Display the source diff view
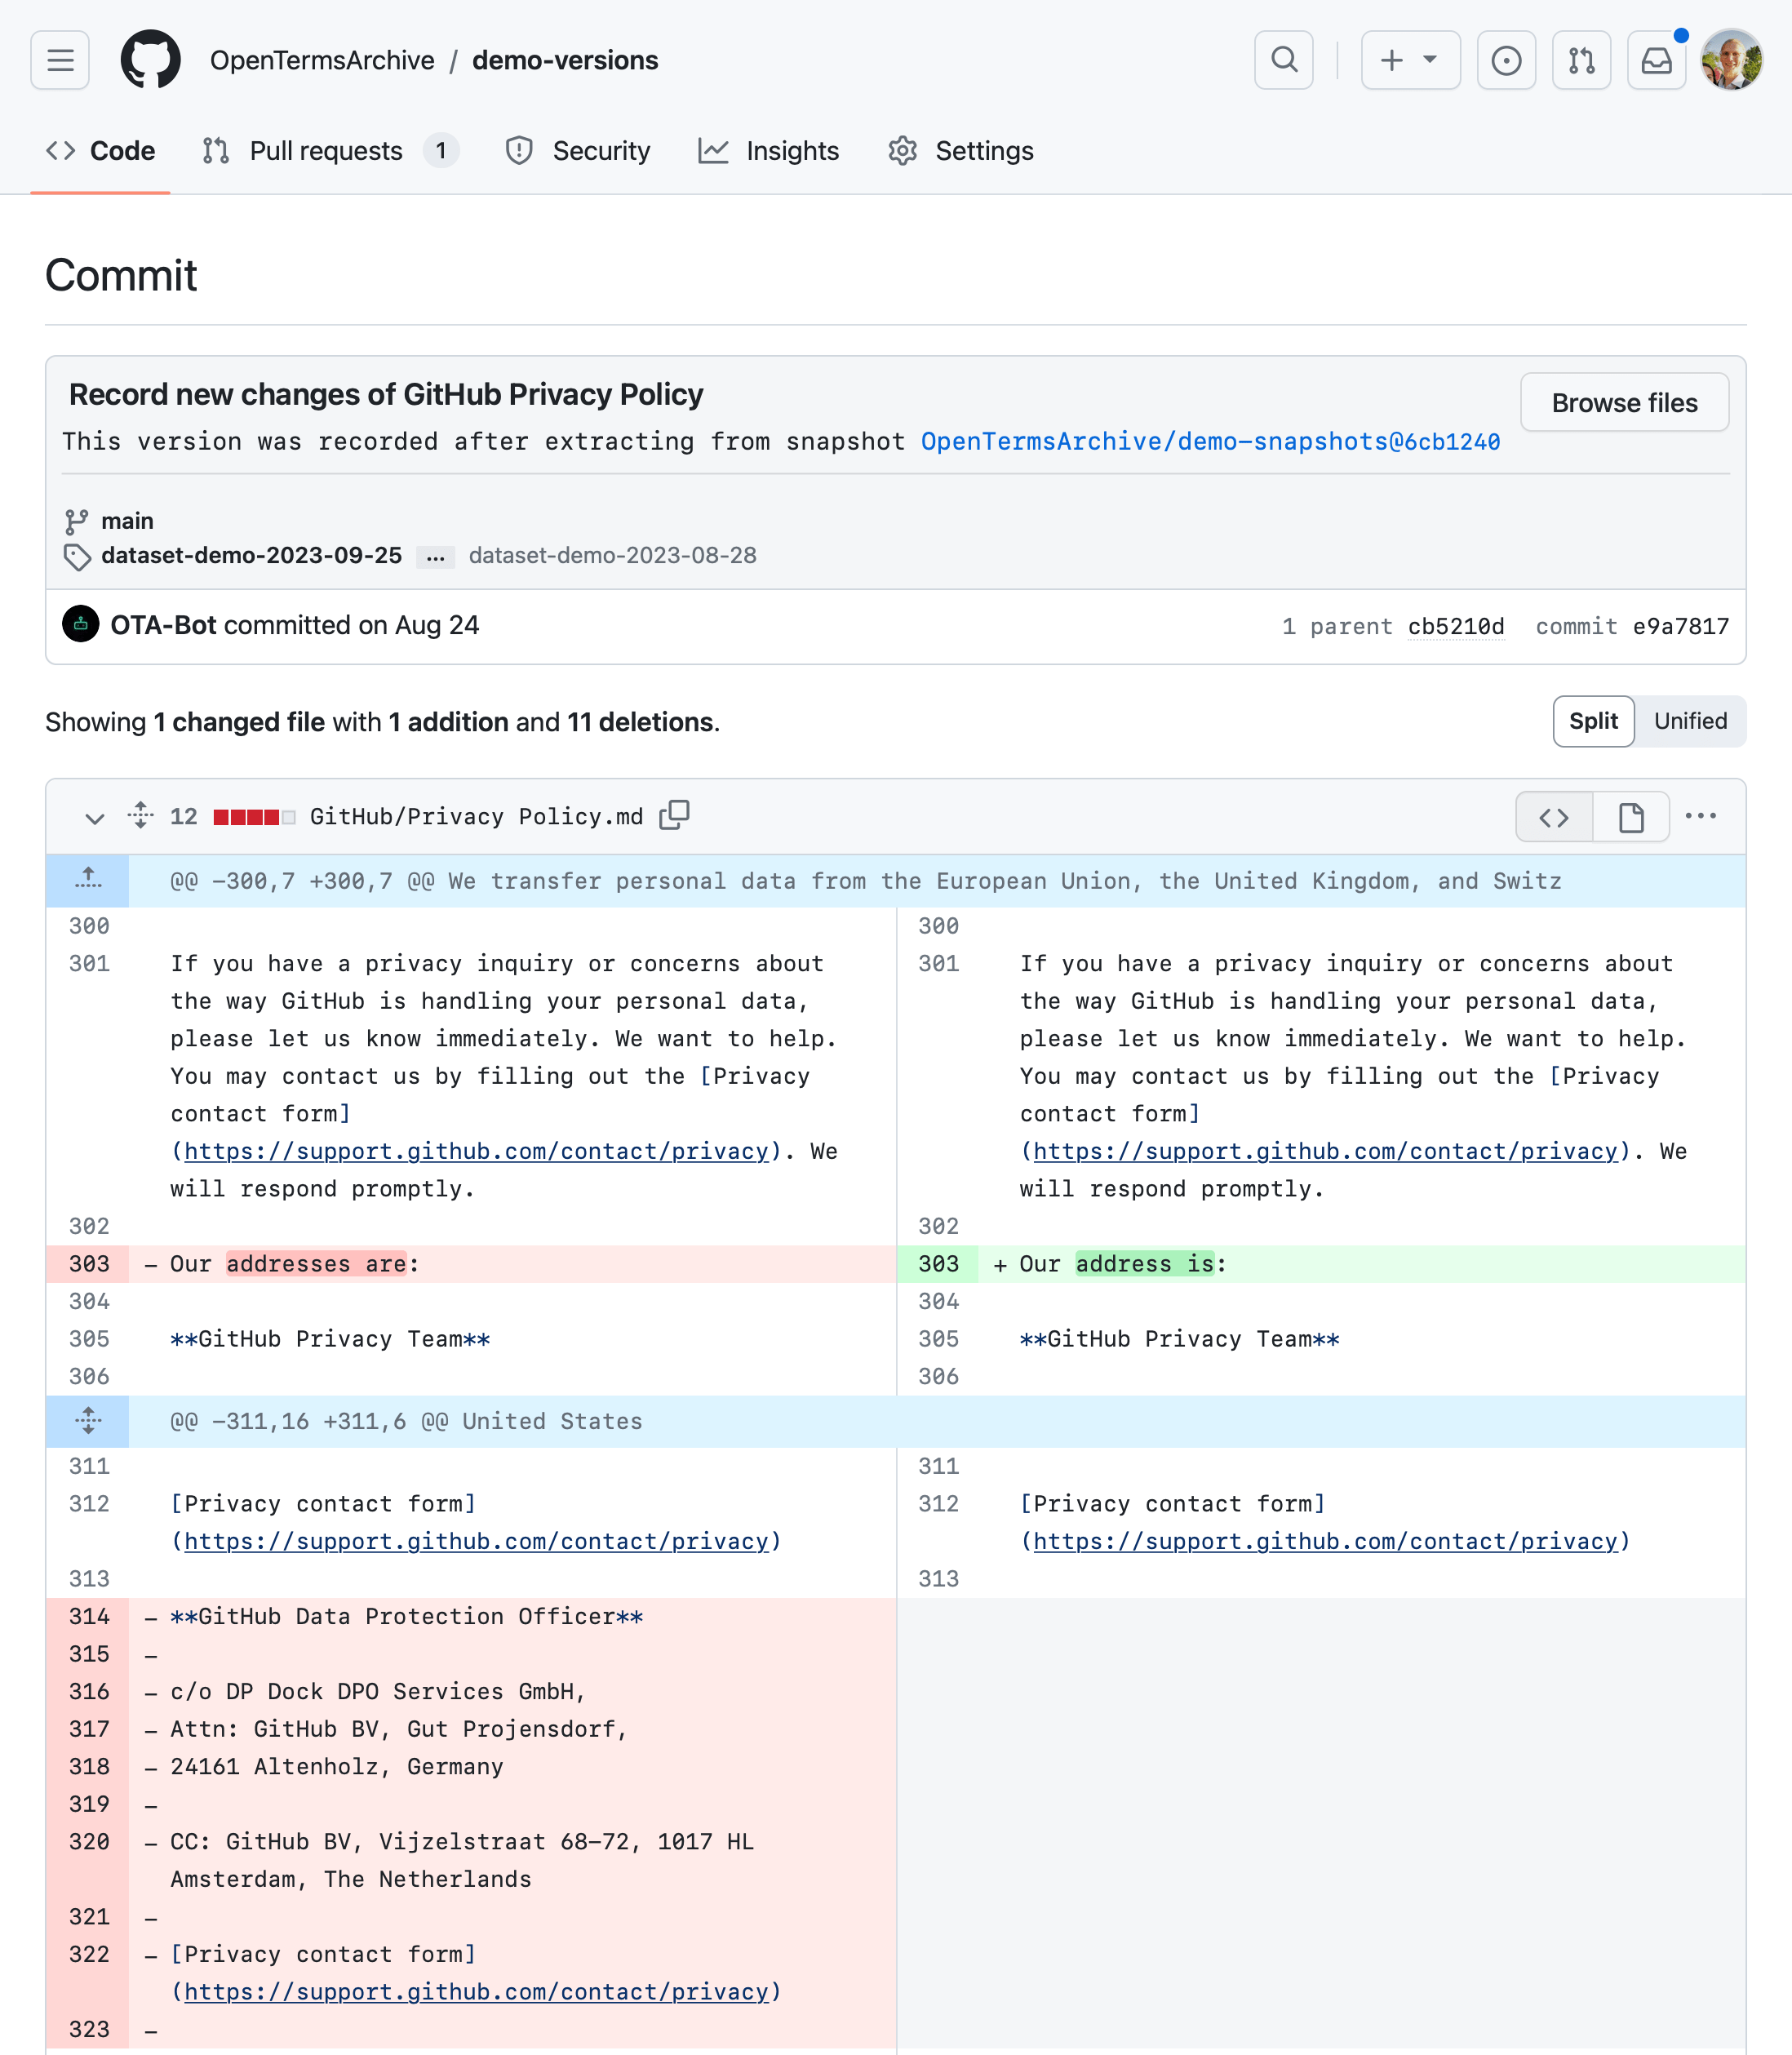The width and height of the screenshot is (1792, 2055). pos(1554,817)
